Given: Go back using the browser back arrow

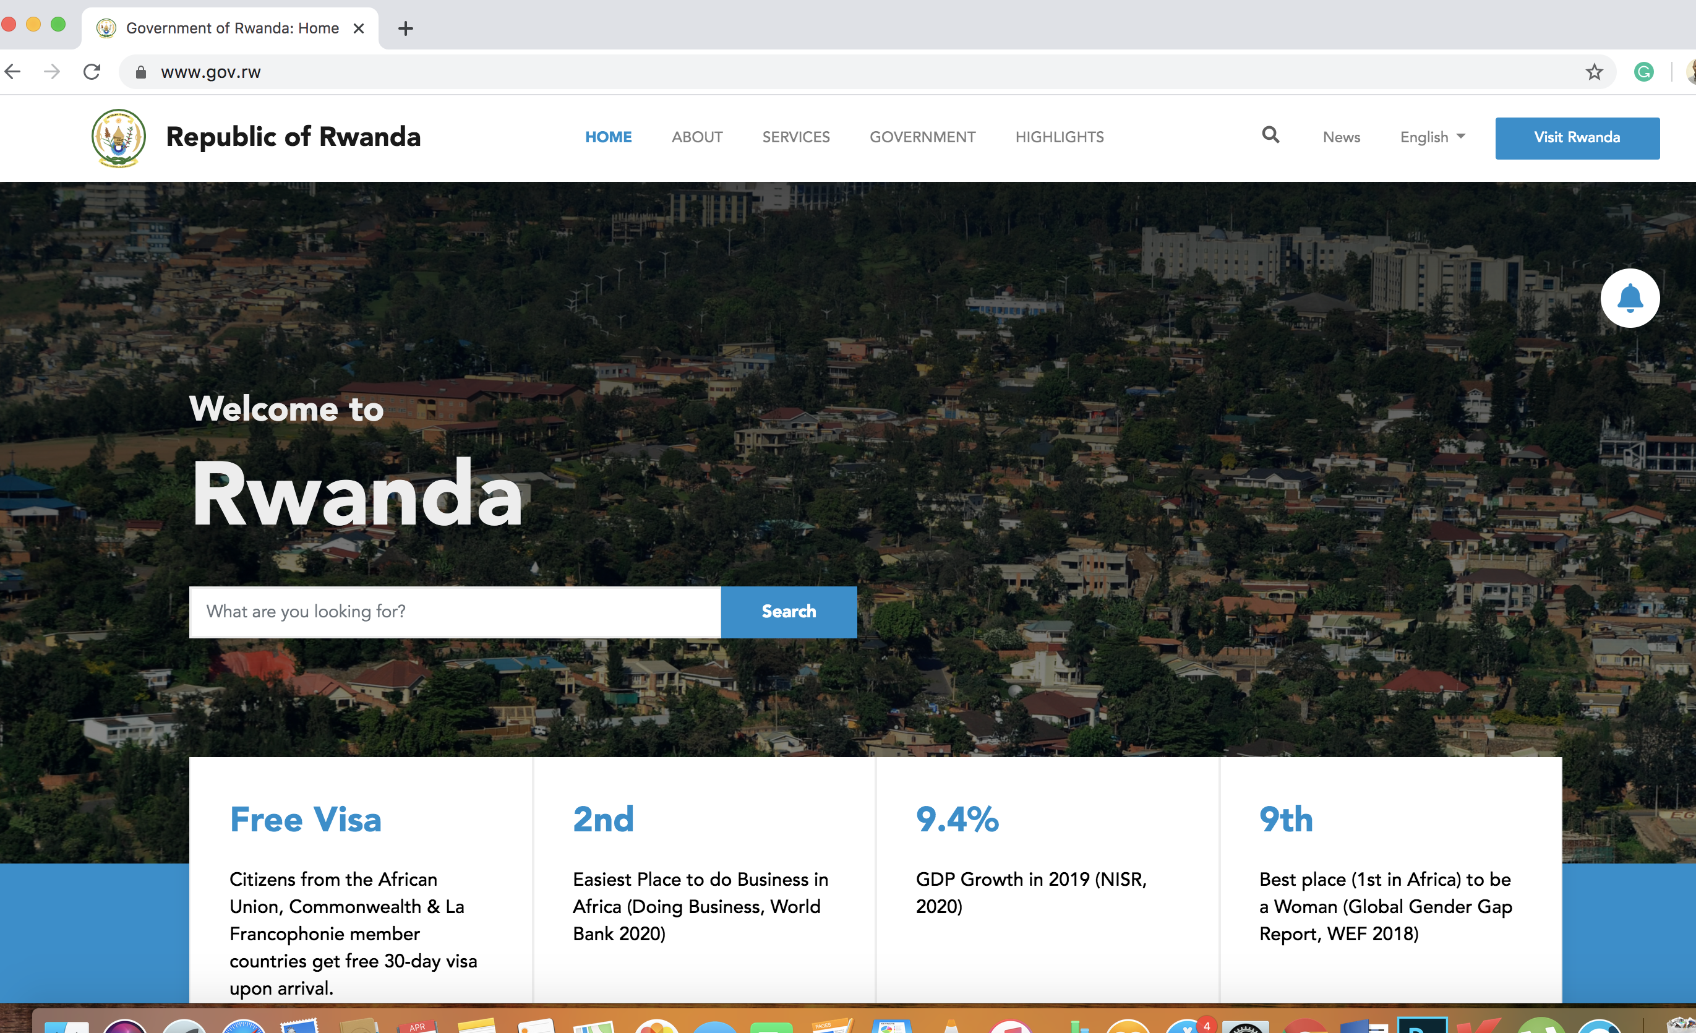Looking at the screenshot, I should pyautogui.click(x=13, y=72).
